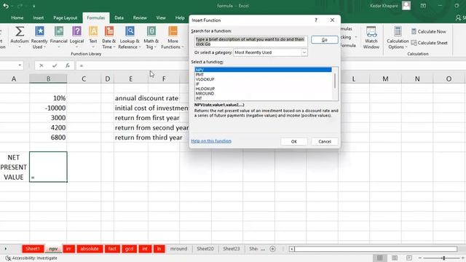Viewport: 466px width, 262px height.
Task: Open the Logical functions library
Action: 76,37
